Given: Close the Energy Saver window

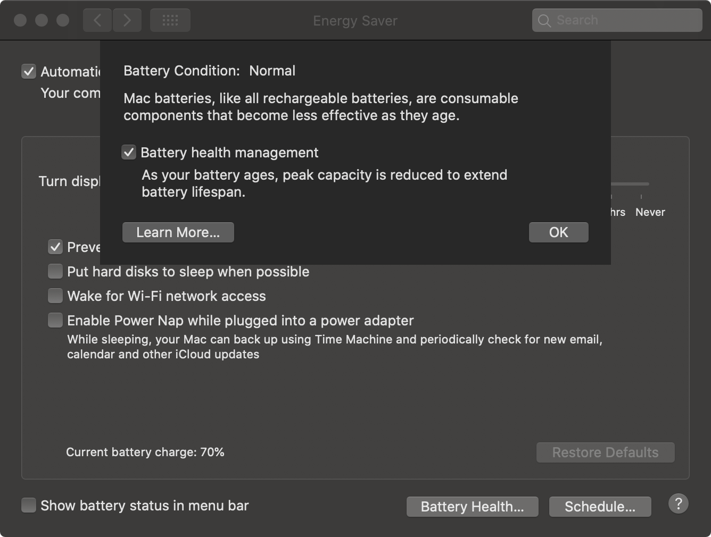Looking at the screenshot, I should (20, 21).
